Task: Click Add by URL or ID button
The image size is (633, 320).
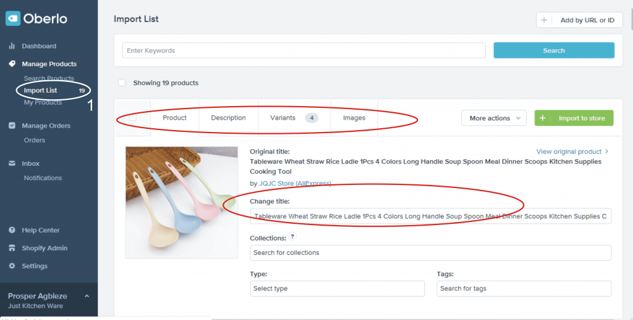Action: coord(579,20)
